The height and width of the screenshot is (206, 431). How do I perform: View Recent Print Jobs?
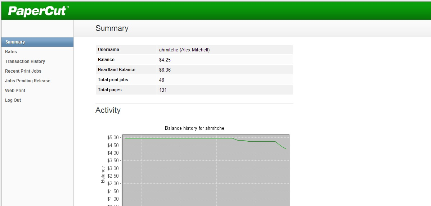[x=23, y=71]
